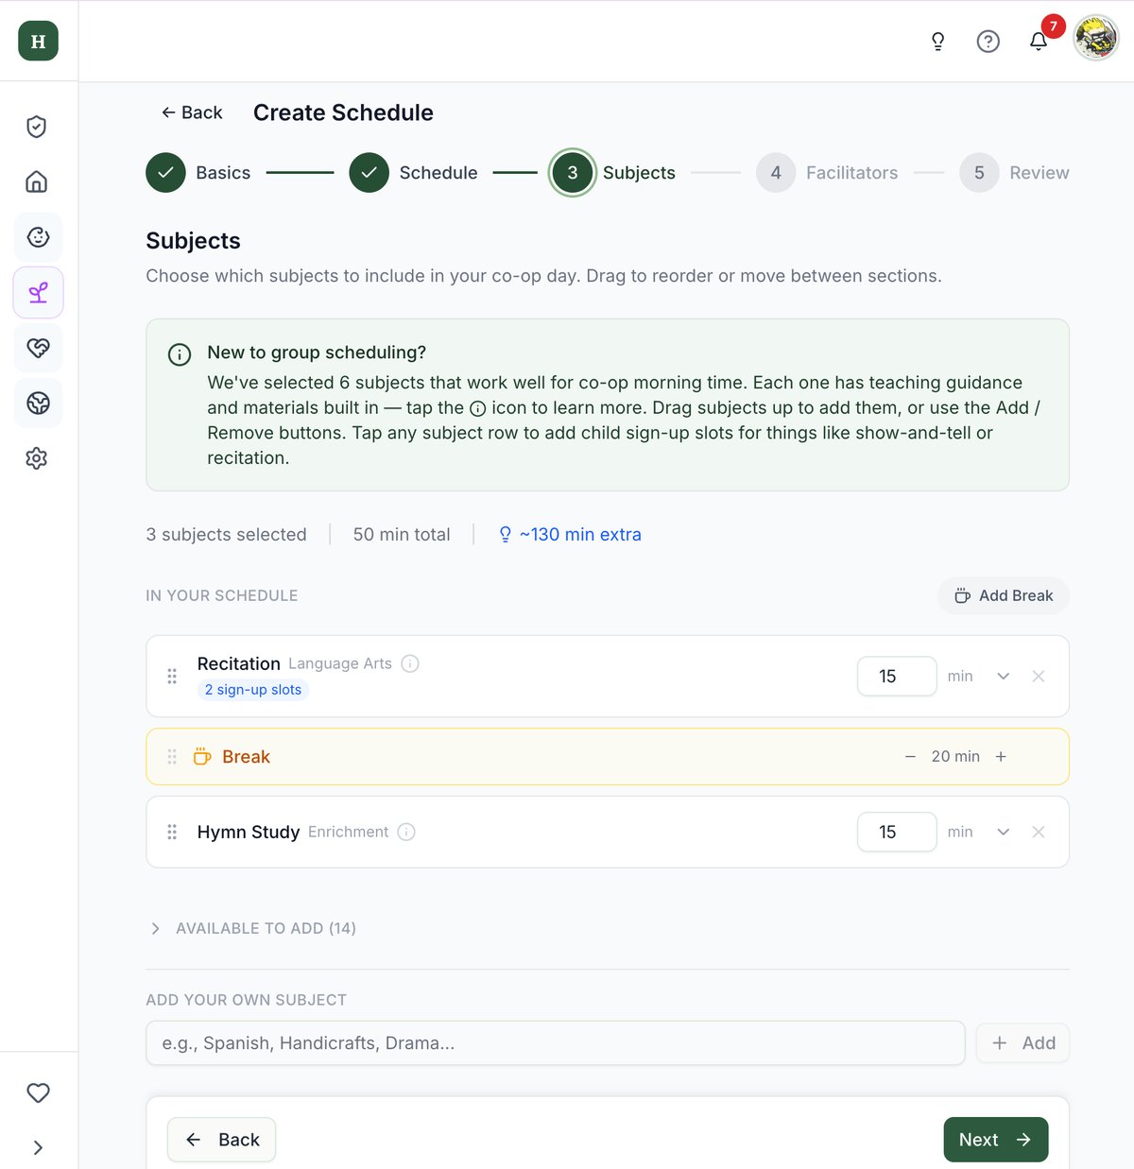Go to the Schedule step

pos(414,173)
